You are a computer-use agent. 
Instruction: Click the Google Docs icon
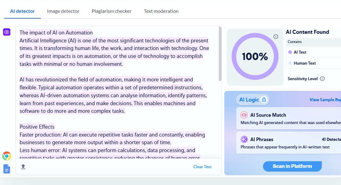click(x=7, y=169)
